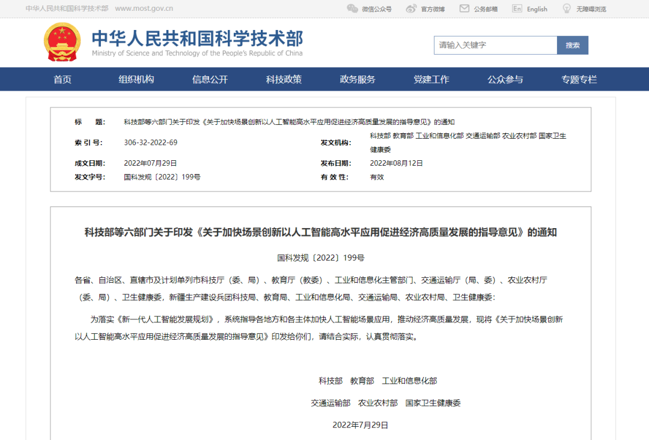Screen dimensions: 649x440
Task: Focus the keyword search input field
Action: click(x=495, y=45)
